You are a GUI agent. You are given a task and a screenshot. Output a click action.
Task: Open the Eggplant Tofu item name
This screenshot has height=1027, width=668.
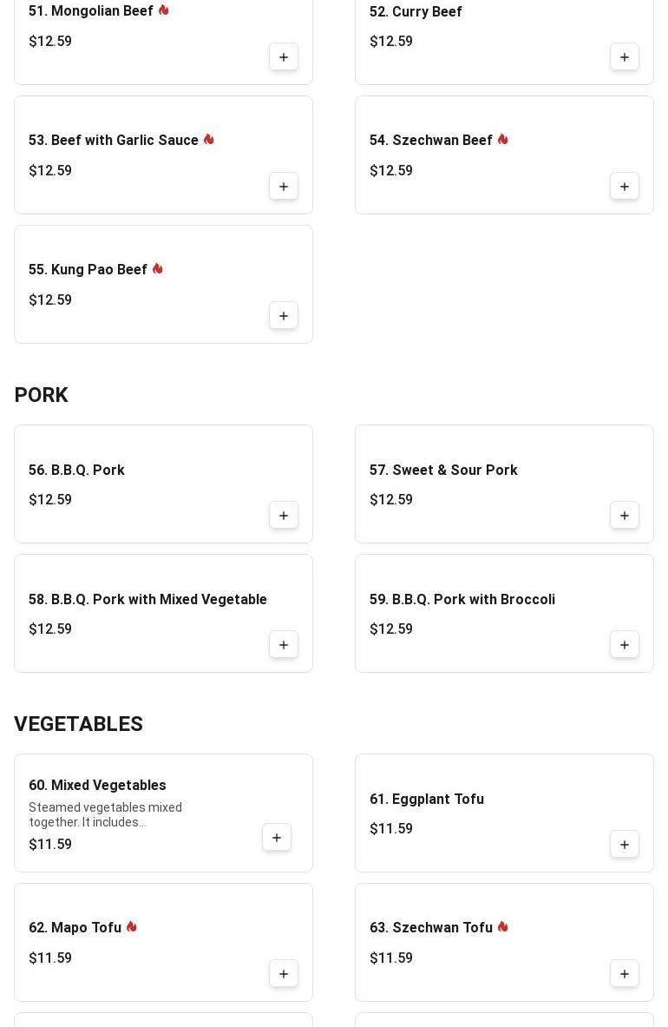point(426,800)
